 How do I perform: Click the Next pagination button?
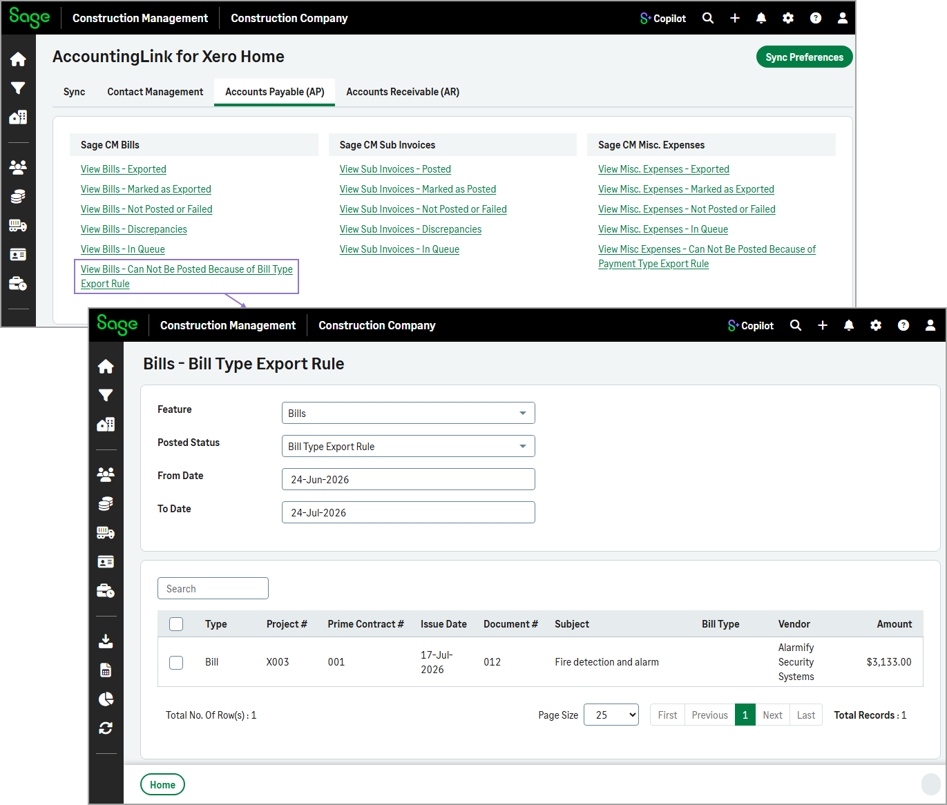pos(772,715)
